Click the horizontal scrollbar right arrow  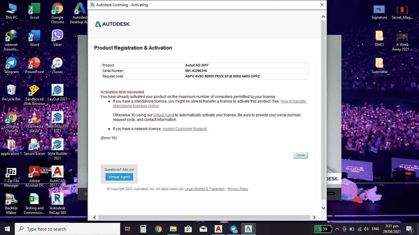(x=314, y=218)
